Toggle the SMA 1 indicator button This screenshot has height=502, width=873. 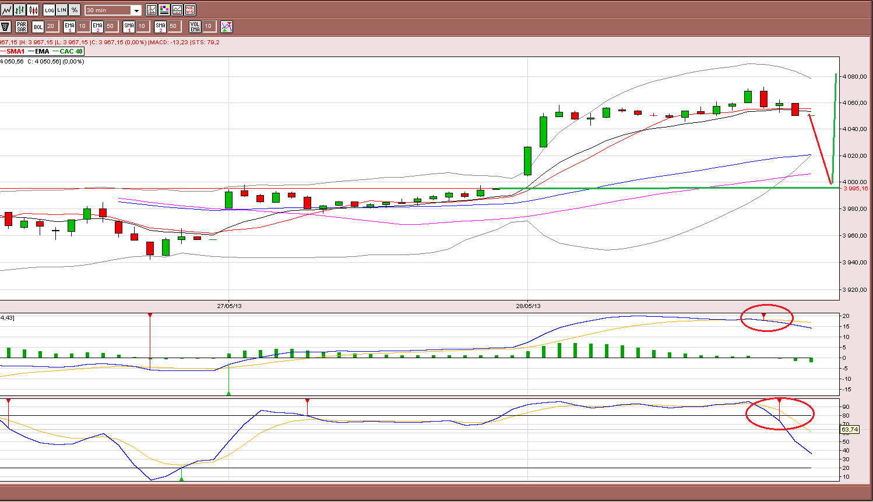129,27
